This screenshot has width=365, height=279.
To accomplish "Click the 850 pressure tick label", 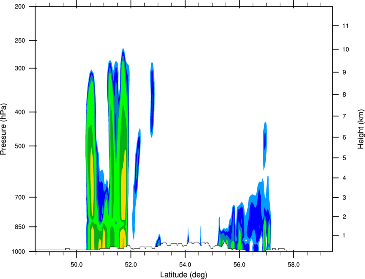I will [20, 227].
